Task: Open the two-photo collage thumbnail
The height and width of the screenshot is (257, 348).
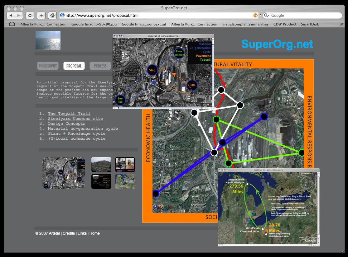Action: 125,165
